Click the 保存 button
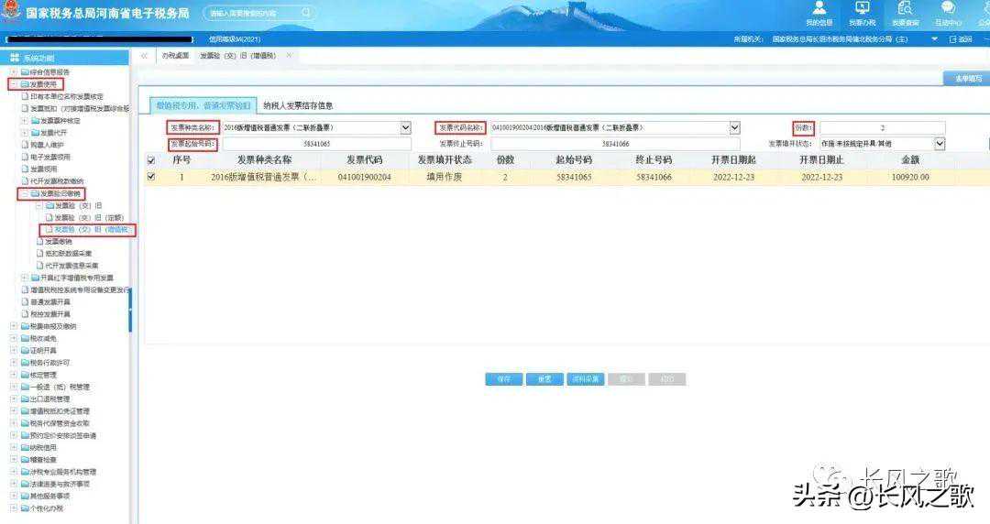This screenshot has width=990, height=524. [503, 378]
